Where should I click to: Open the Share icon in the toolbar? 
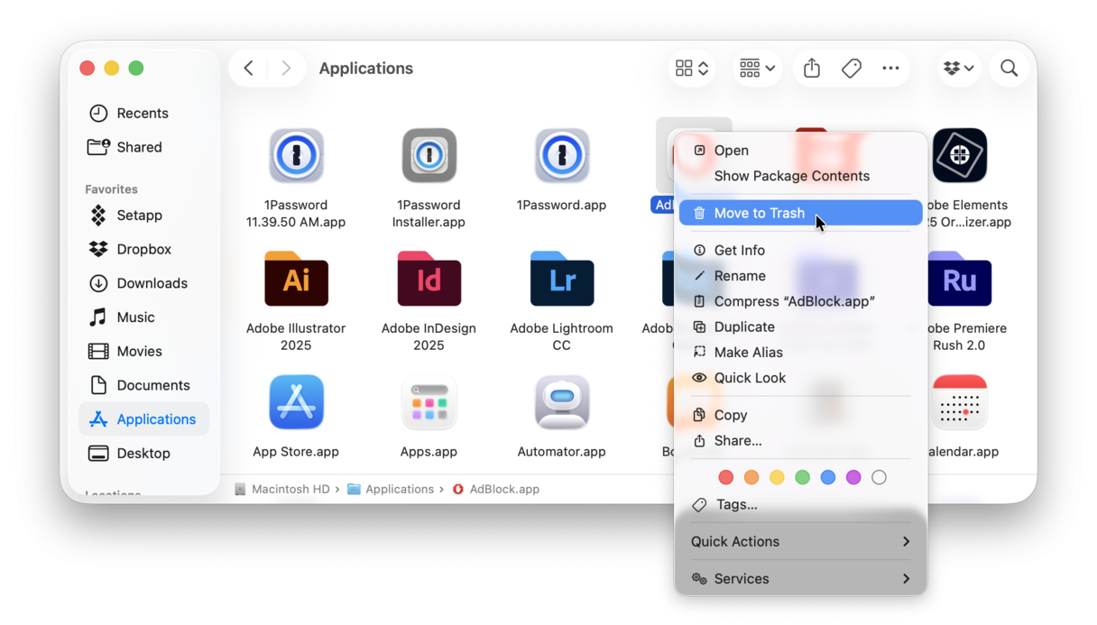(811, 68)
